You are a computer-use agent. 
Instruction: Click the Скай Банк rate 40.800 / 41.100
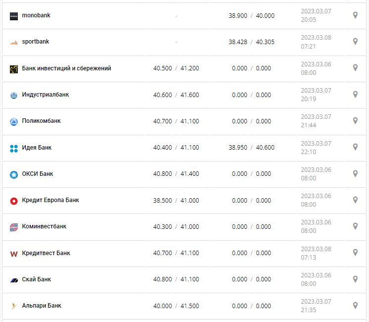176,279
